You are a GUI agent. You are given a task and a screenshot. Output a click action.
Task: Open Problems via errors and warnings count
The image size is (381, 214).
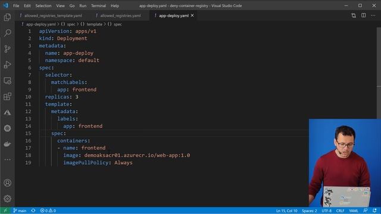click(48, 210)
